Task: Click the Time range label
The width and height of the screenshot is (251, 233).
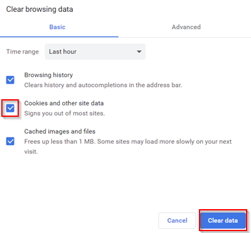Action: pos(23,51)
